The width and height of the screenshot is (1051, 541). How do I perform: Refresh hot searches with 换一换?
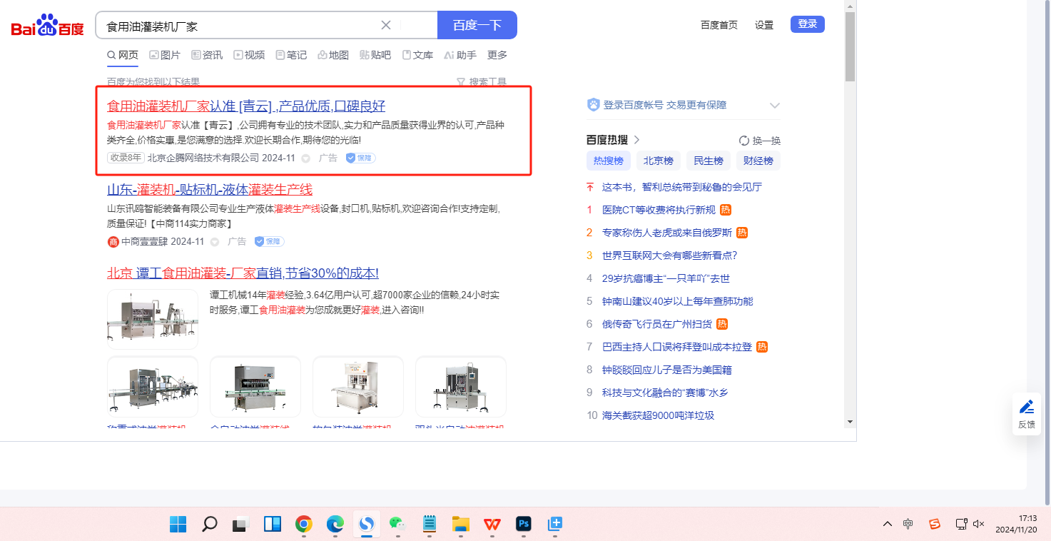(760, 141)
